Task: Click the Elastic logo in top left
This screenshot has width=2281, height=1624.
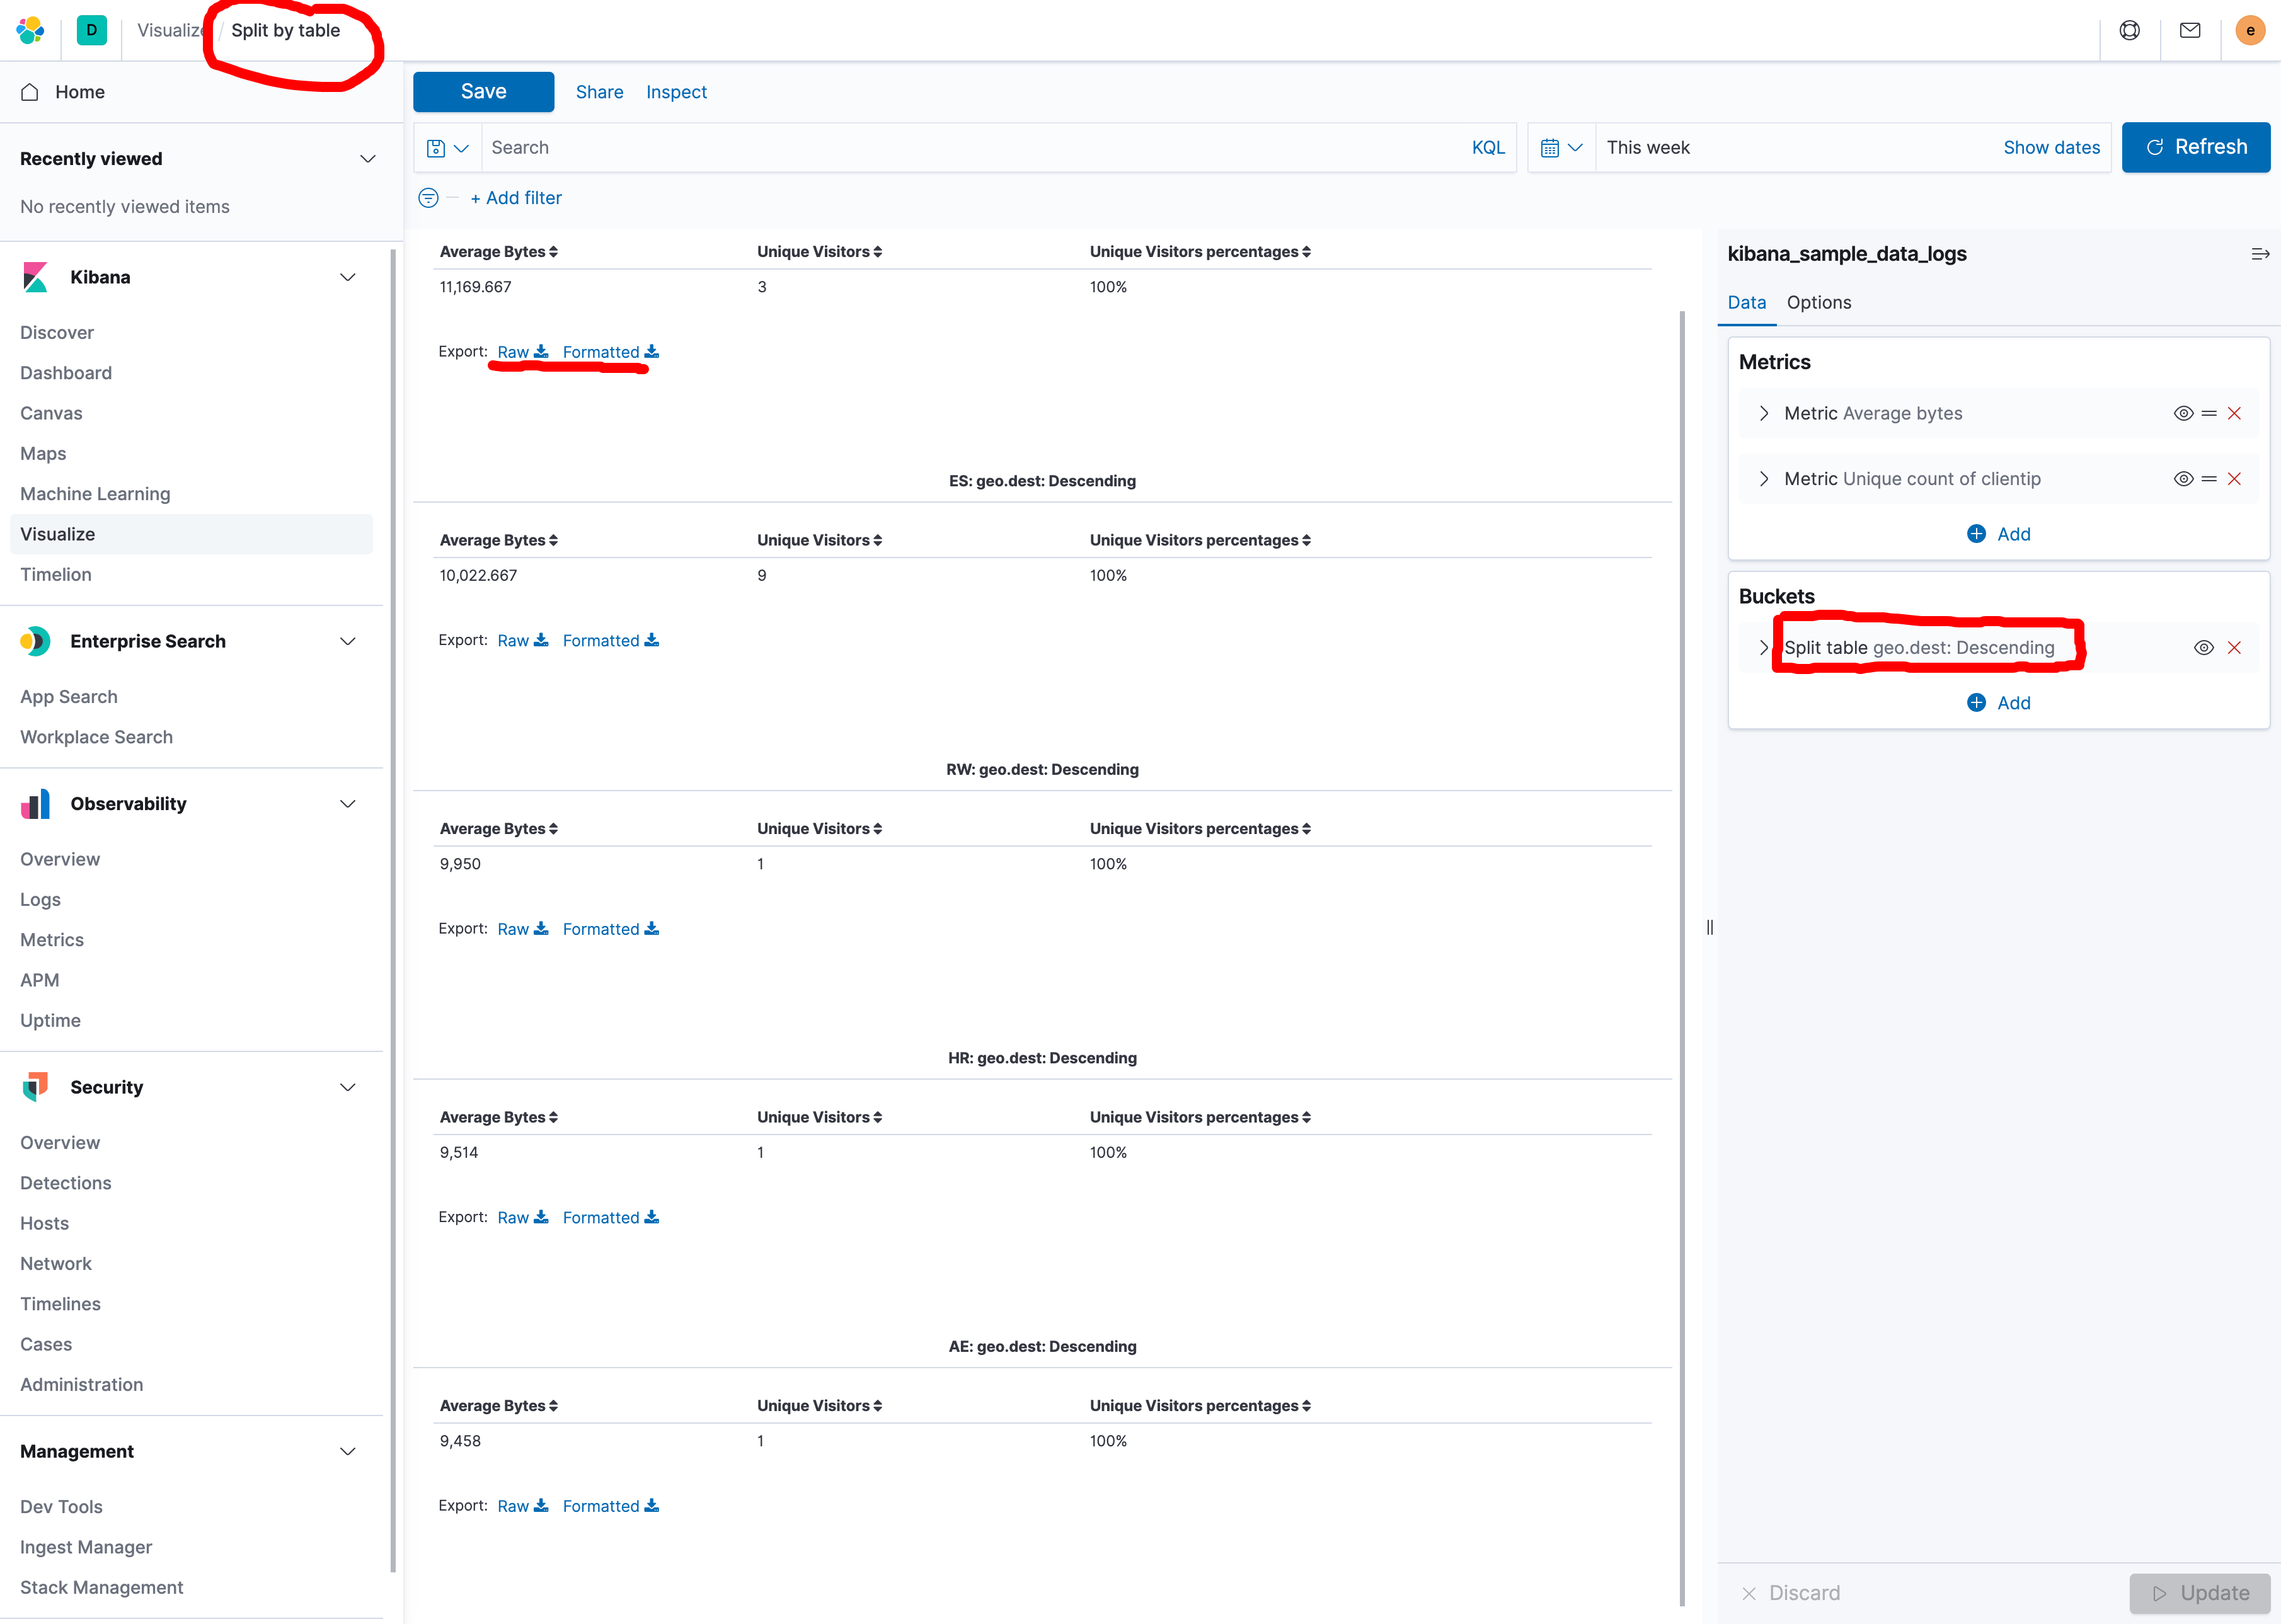Action: click(x=30, y=30)
